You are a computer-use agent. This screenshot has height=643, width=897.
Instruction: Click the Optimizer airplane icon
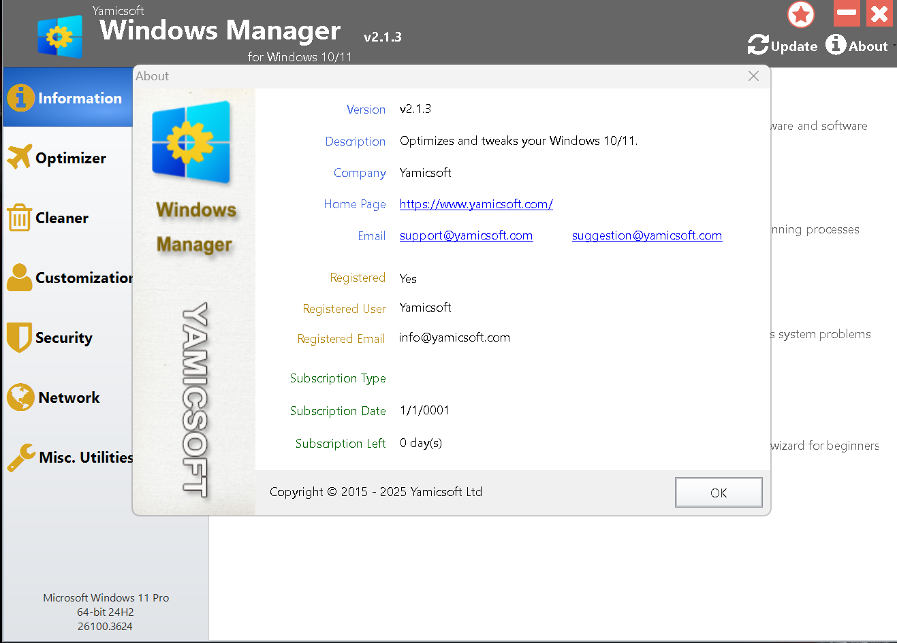click(20, 157)
